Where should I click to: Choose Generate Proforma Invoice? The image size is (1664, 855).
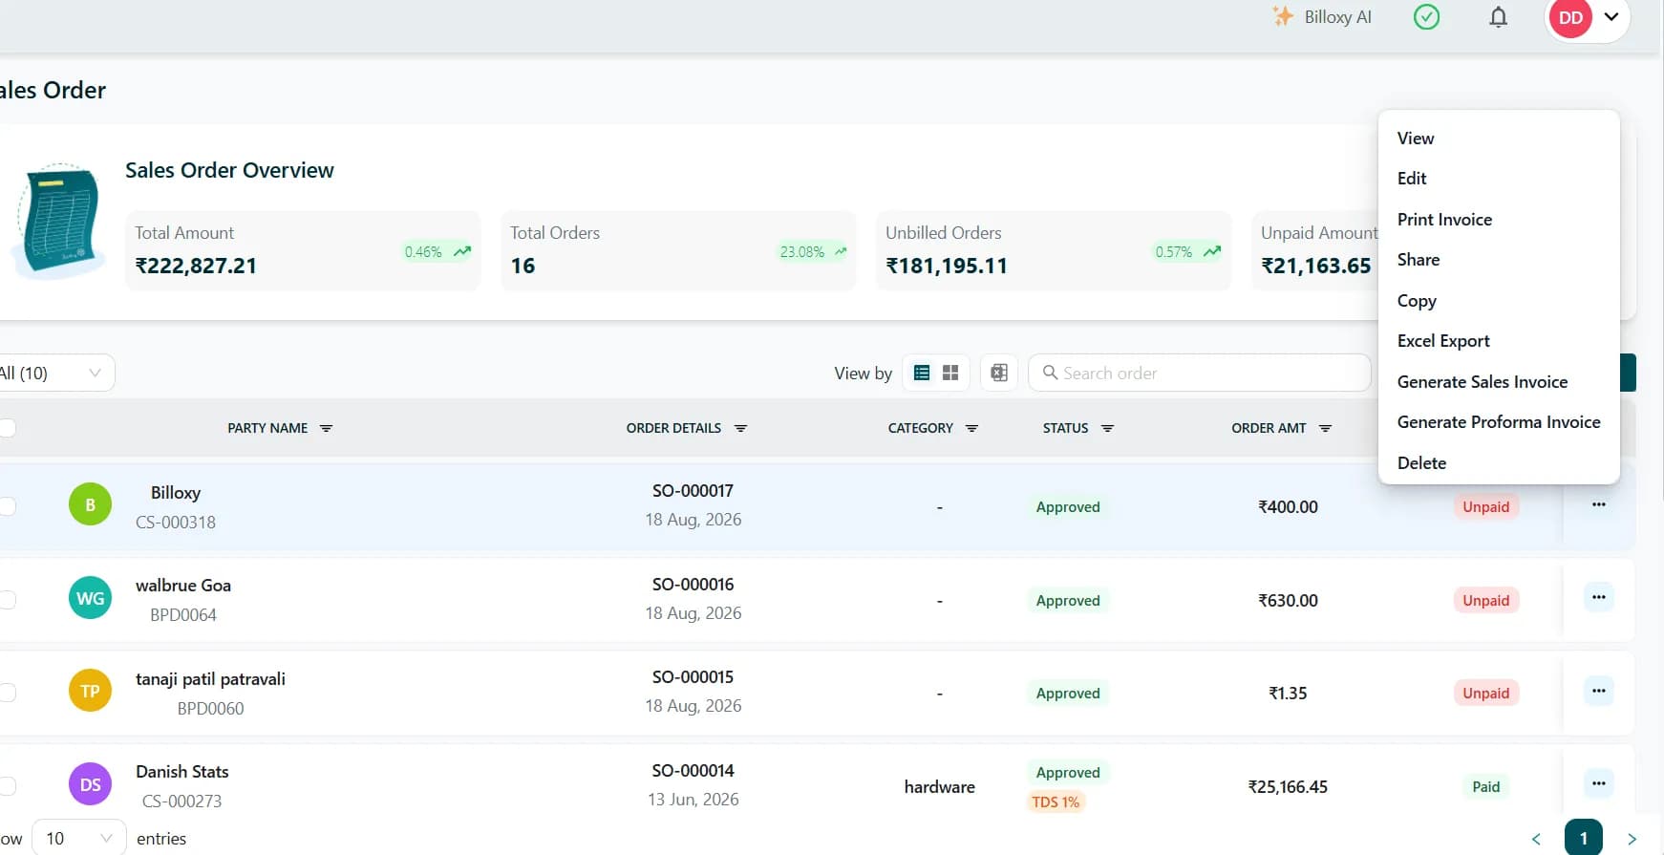1499,422
